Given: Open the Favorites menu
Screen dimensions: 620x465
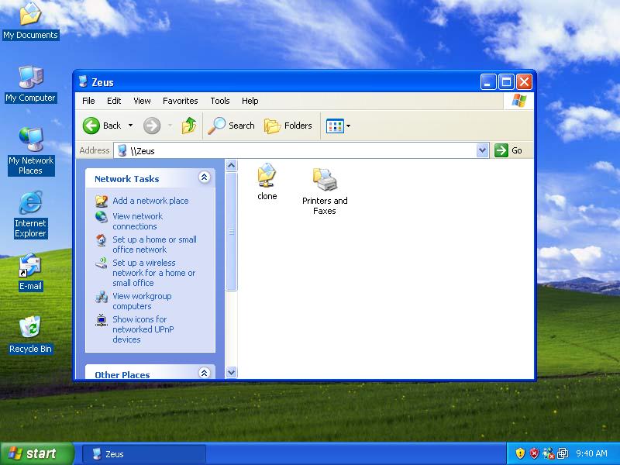Looking at the screenshot, I should [181, 101].
